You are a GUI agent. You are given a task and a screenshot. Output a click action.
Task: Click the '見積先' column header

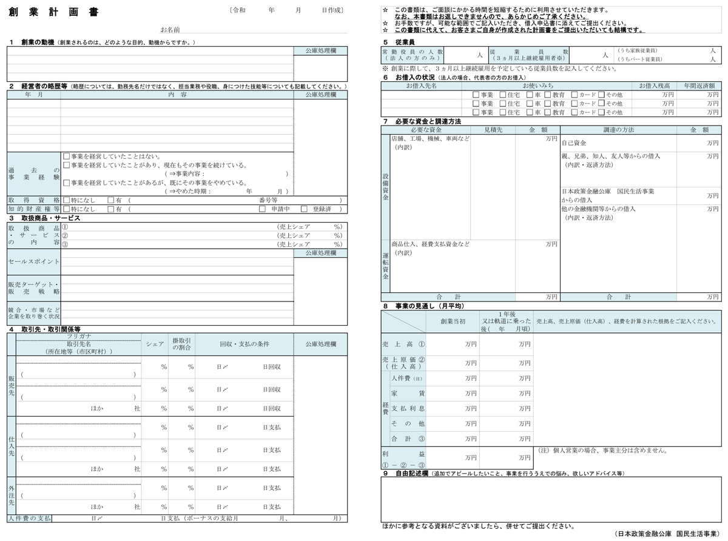pyautogui.click(x=493, y=130)
